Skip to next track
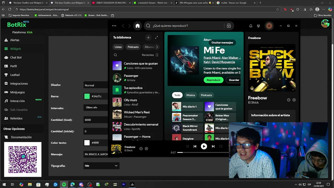 (213, 146)
